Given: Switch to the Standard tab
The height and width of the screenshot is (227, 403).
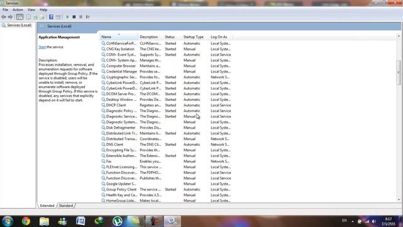Looking at the screenshot, I should pyautogui.click(x=65, y=206).
